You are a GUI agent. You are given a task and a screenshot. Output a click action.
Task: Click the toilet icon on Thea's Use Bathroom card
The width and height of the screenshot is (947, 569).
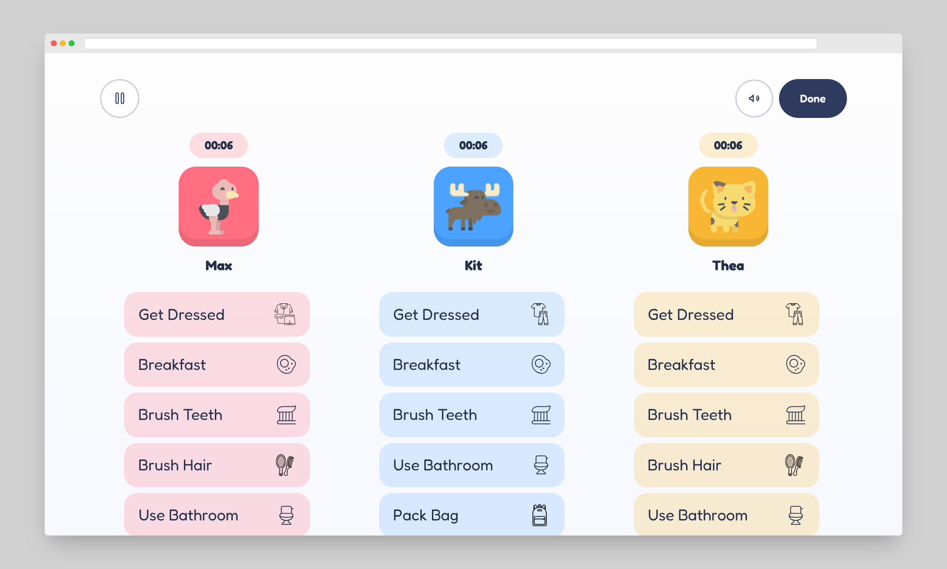796,515
